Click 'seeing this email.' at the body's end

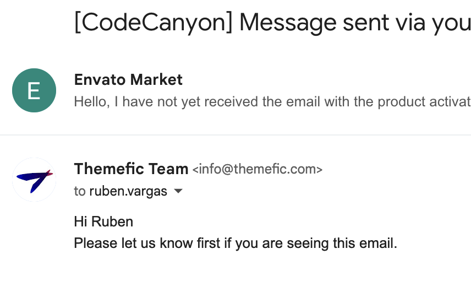(x=342, y=243)
